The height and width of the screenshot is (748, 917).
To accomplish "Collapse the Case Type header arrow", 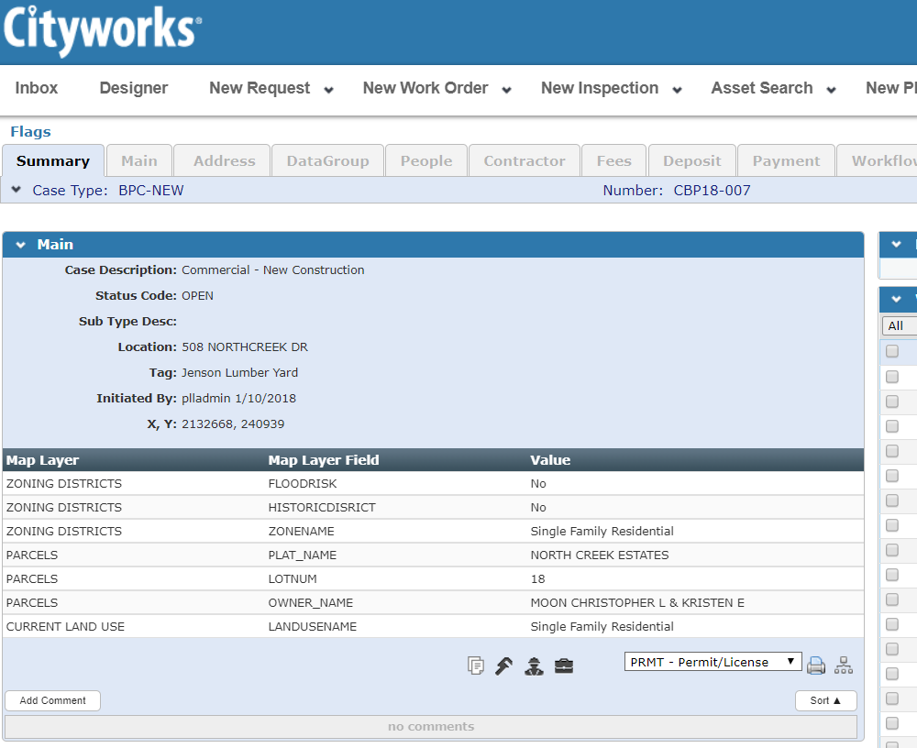I will (17, 191).
